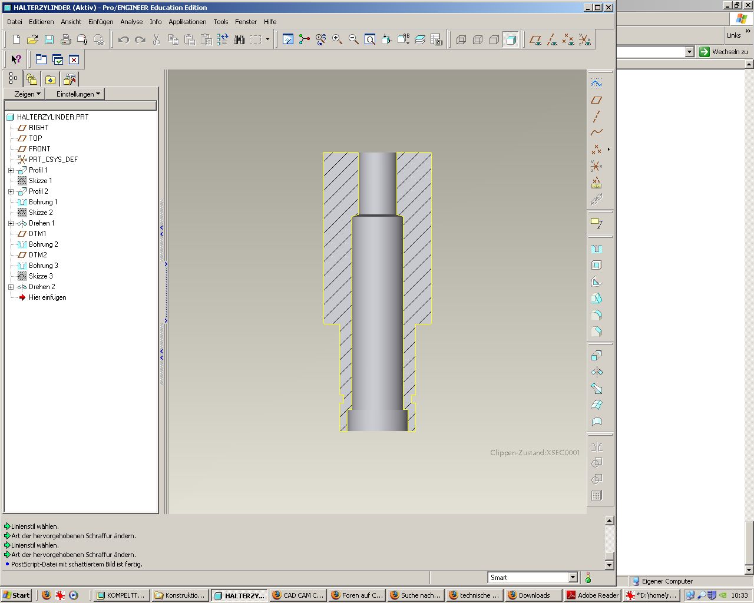Select the Extrude tool icon

tap(597, 356)
